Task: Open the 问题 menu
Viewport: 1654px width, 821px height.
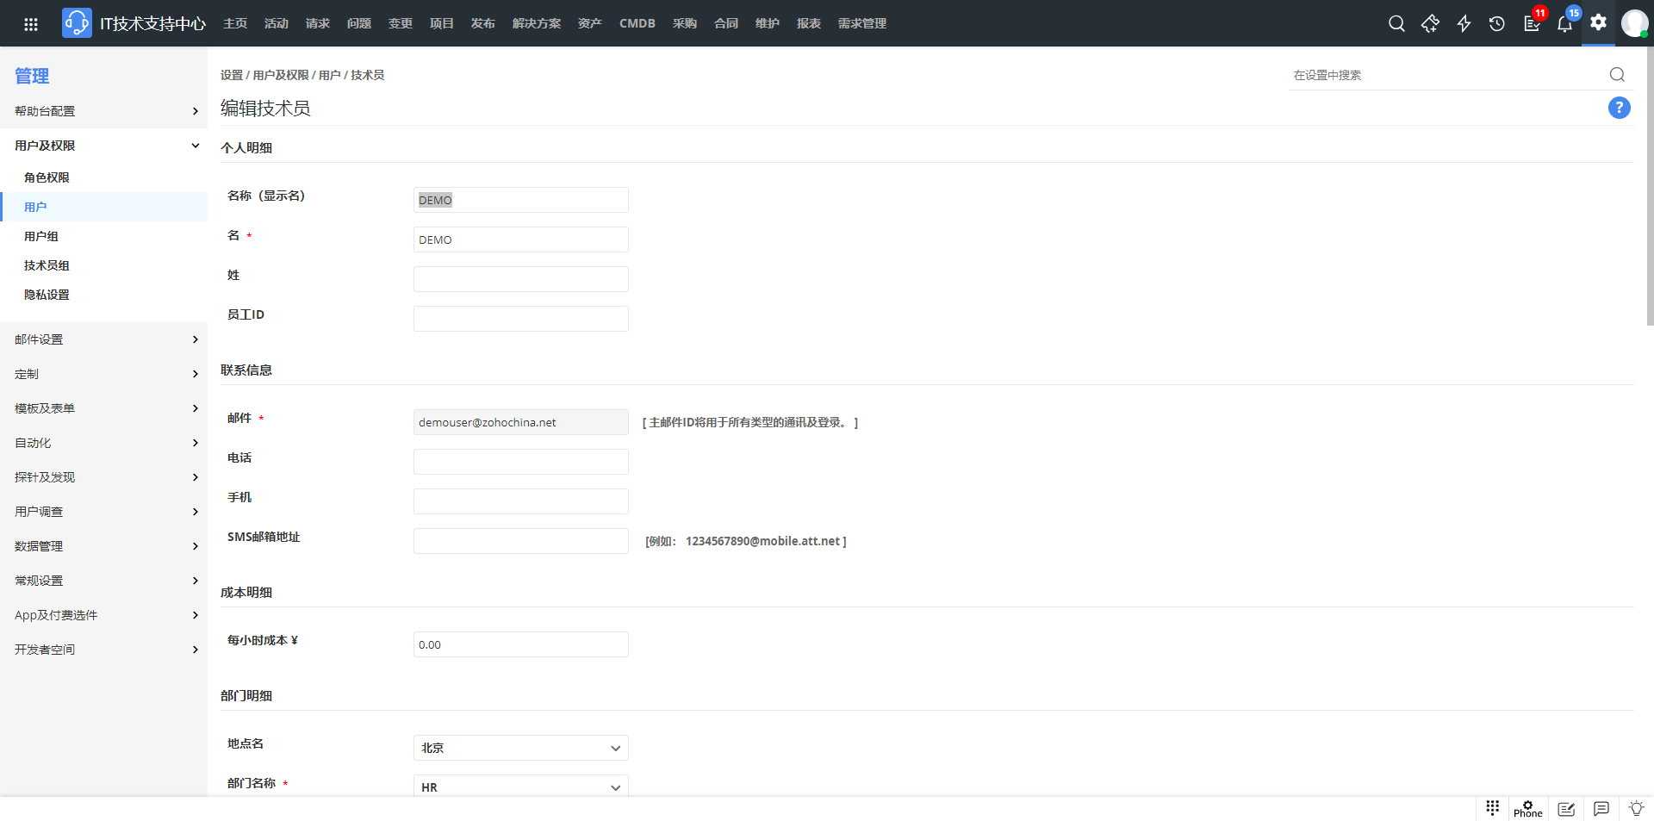Action: [x=359, y=23]
